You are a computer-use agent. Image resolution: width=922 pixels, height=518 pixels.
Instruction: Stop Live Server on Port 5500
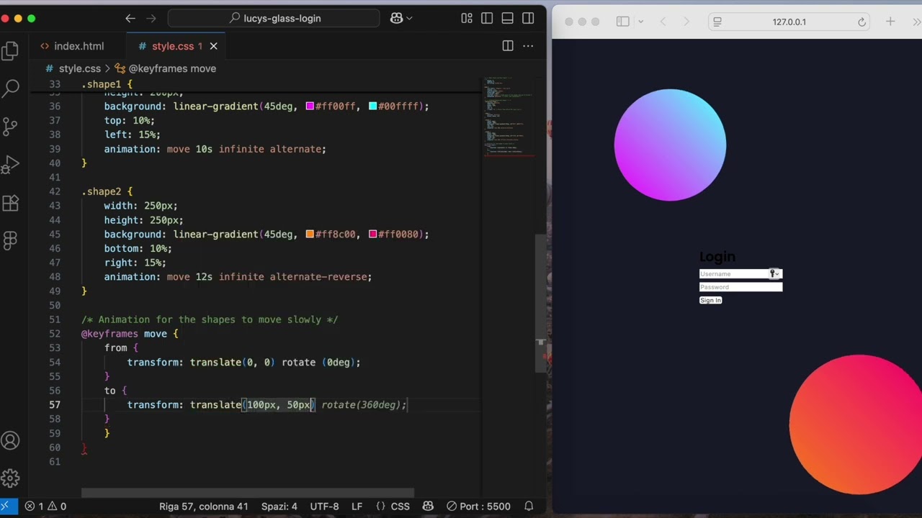[x=478, y=506]
